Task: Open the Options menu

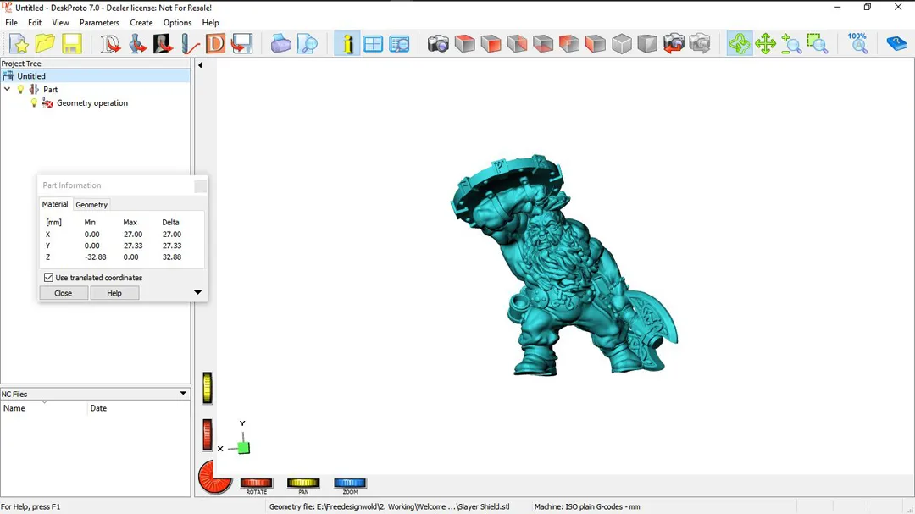Action: click(177, 23)
